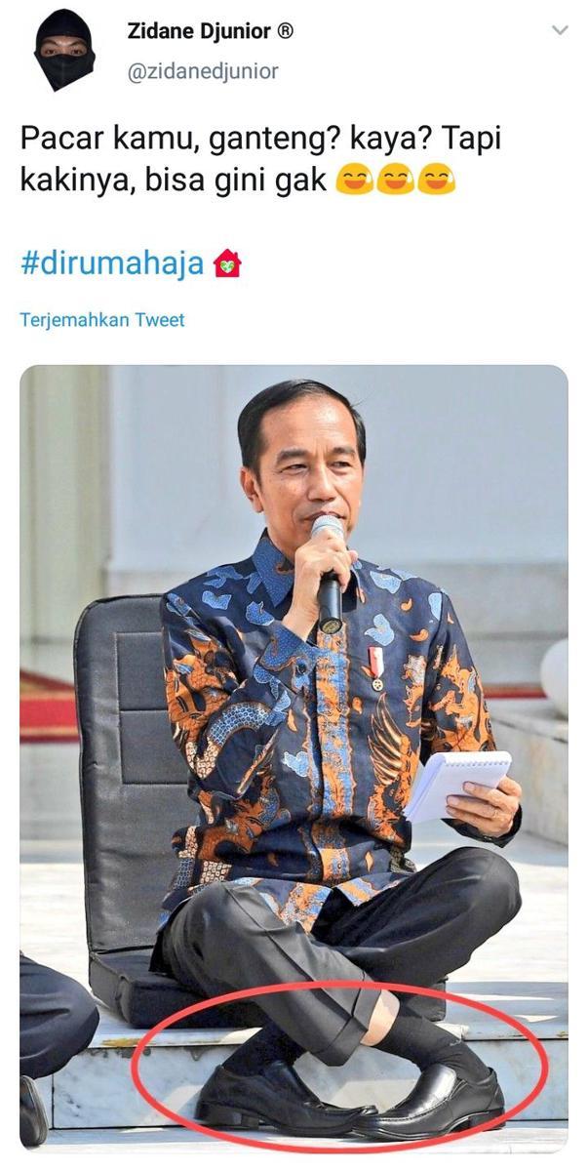Open the masked profile avatar of Zidane Djunior
588x1171 pixels.
(x=65, y=50)
